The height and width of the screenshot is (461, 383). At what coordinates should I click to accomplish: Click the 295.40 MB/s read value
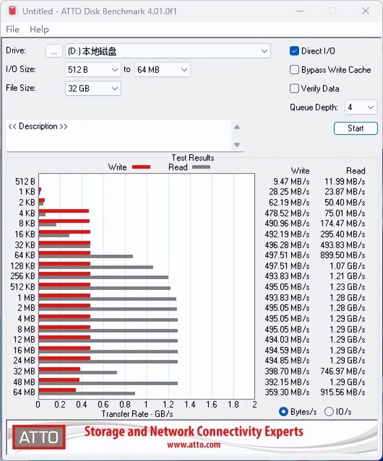coord(343,234)
